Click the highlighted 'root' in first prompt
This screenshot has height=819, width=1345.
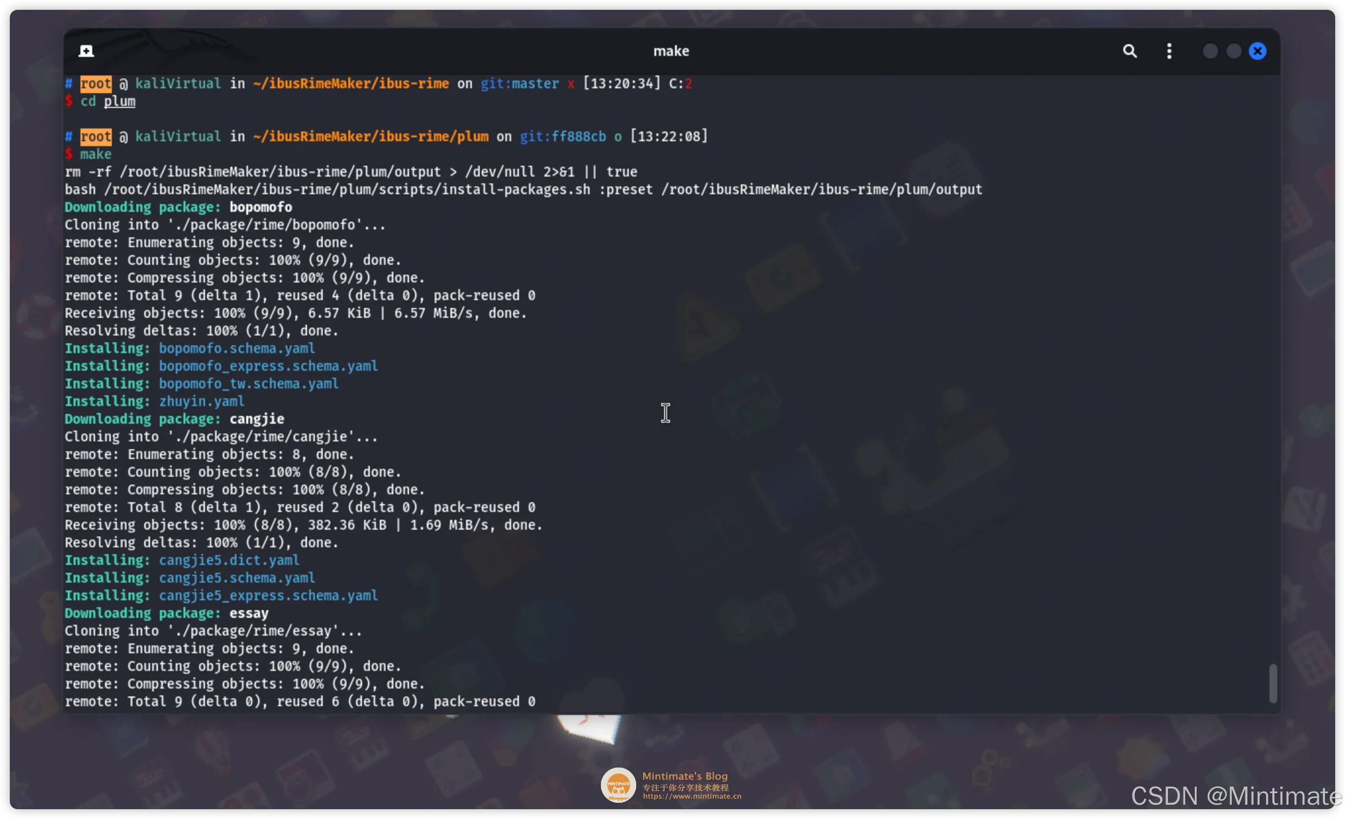tap(96, 83)
